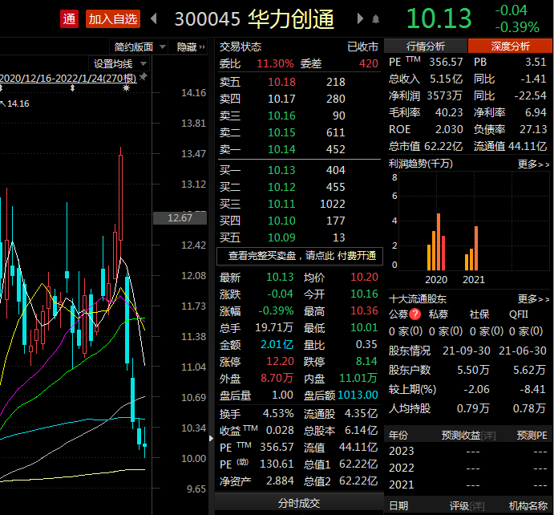Click the star marker under the date range
This screenshot has width=554, height=515.
[x=126, y=88]
